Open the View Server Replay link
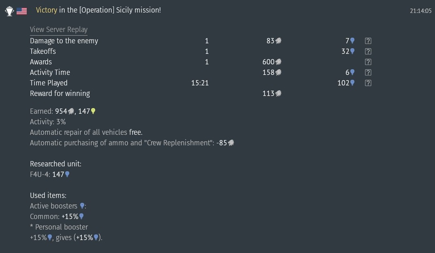Screen dimensions: 435x253 pyautogui.click(x=59, y=30)
